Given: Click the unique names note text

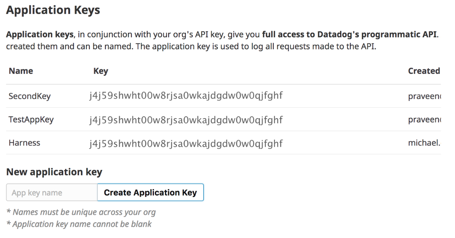Looking at the screenshot, I should [81, 212].
